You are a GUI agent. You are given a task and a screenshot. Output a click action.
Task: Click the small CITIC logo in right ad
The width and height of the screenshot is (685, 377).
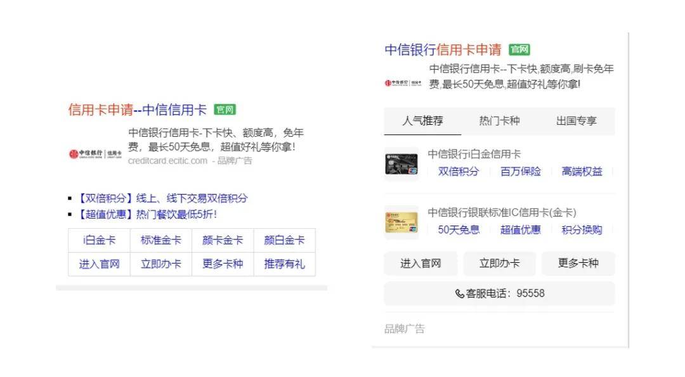pyautogui.click(x=403, y=83)
